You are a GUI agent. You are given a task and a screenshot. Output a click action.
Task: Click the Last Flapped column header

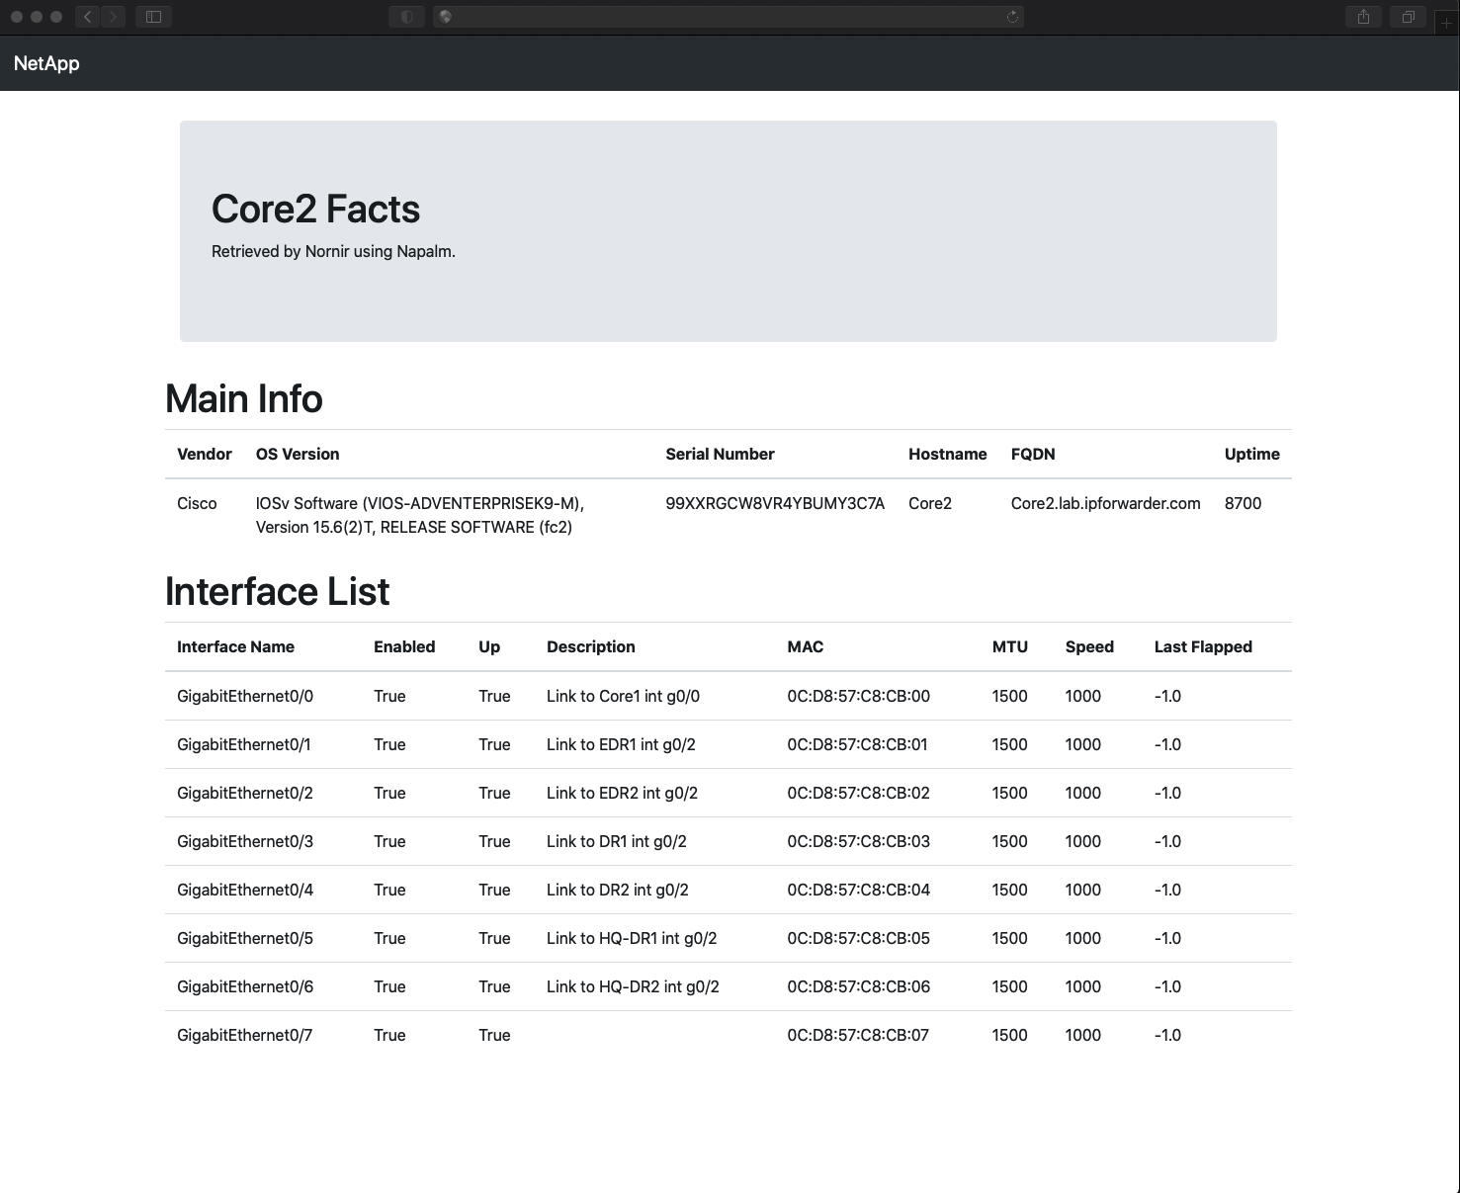click(1203, 646)
